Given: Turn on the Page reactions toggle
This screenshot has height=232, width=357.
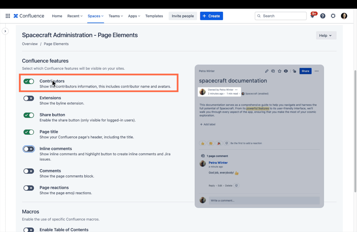Looking at the screenshot, I should [29, 188].
